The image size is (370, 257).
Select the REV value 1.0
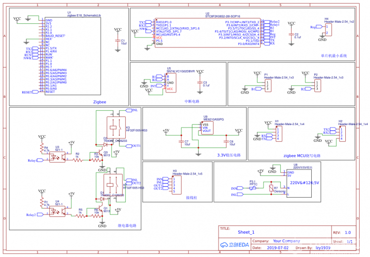click(x=348, y=232)
